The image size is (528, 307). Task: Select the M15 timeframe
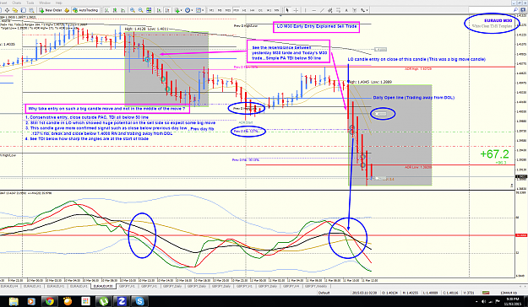tap(227, 10)
